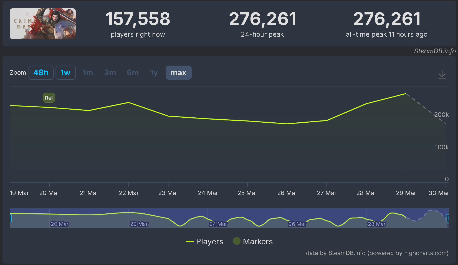Image resolution: width=458 pixels, height=265 pixels.
Task: Click the '200k' y-axis label
Action: coord(441,115)
